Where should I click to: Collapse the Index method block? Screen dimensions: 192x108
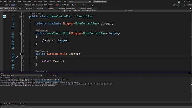[21, 54]
